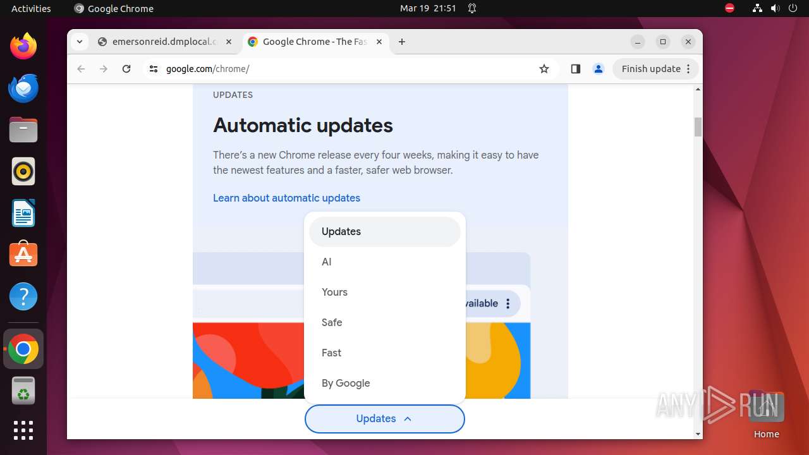
Task: Open the side panel button
Action: (x=575, y=69)
